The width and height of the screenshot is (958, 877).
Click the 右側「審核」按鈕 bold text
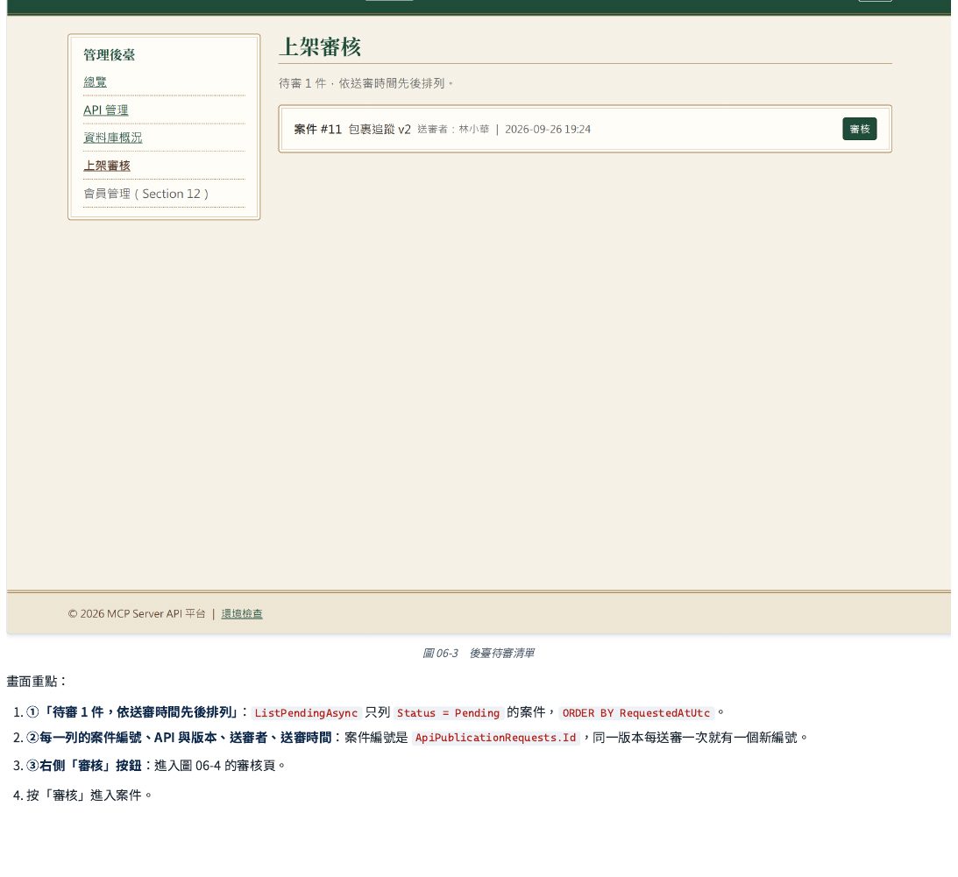[90, 765]
